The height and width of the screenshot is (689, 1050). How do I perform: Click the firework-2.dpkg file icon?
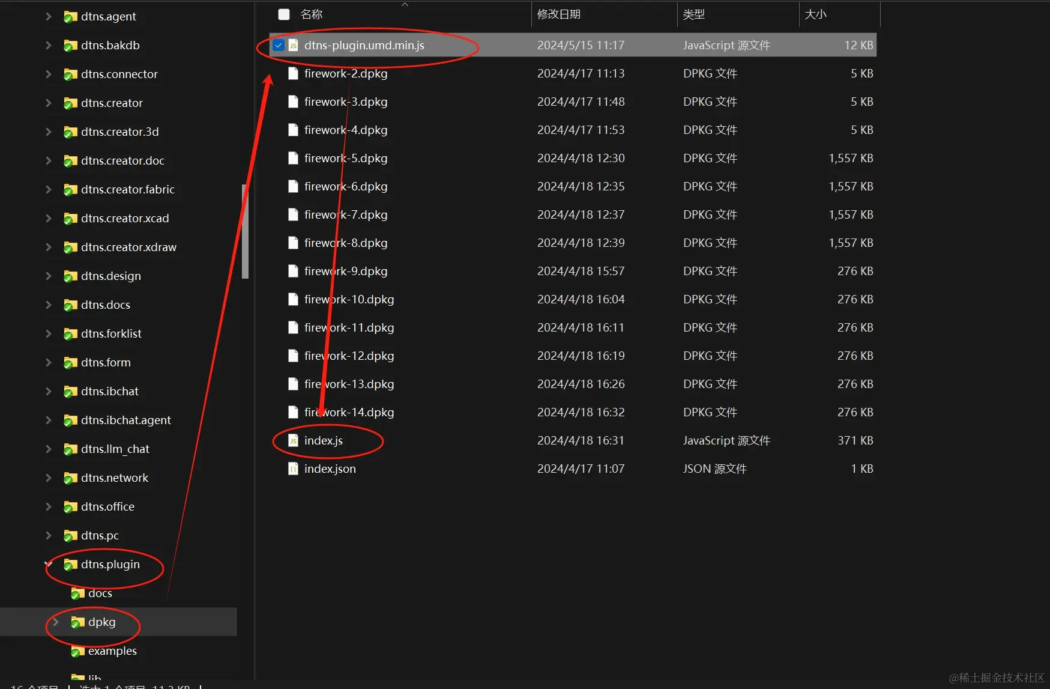(294, 73)
